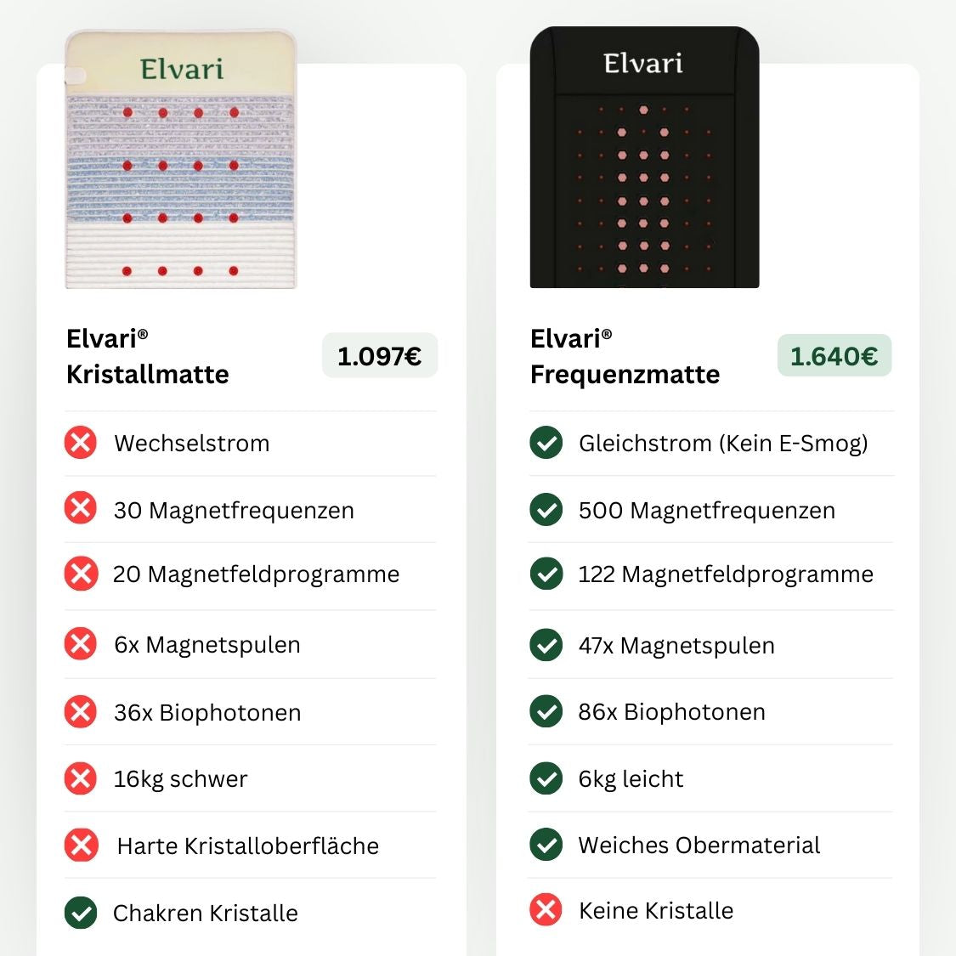Click the X icon next to Harte Kristalloberfläche
The width and height of the screenshot is (956, 956).
tap(80, 845)
